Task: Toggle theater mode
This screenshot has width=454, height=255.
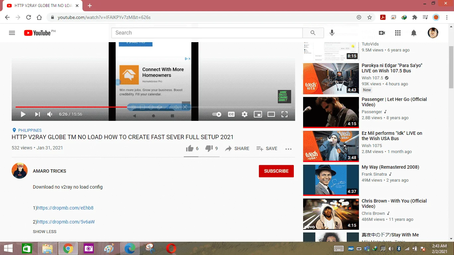Action: (x=271, y=114)
